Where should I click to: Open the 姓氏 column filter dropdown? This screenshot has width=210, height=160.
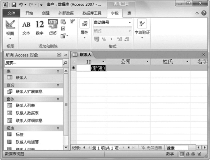[187, 62]
